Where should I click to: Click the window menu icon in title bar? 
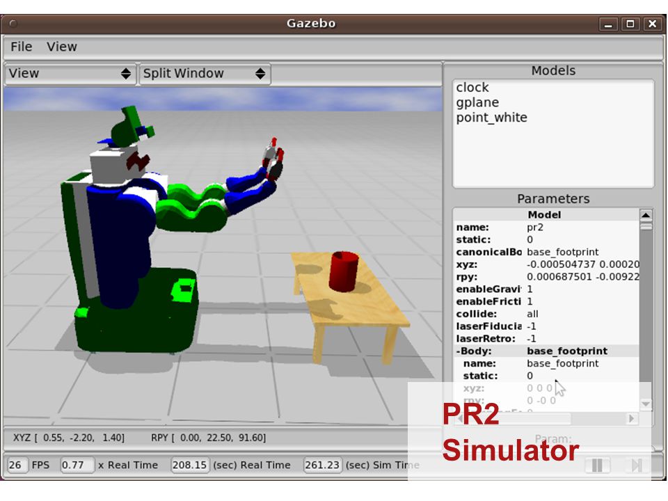point(13,24)
